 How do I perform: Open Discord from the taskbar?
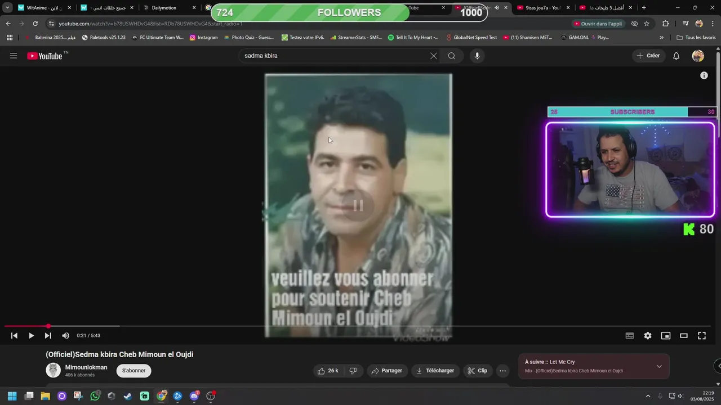pos(194,396)
